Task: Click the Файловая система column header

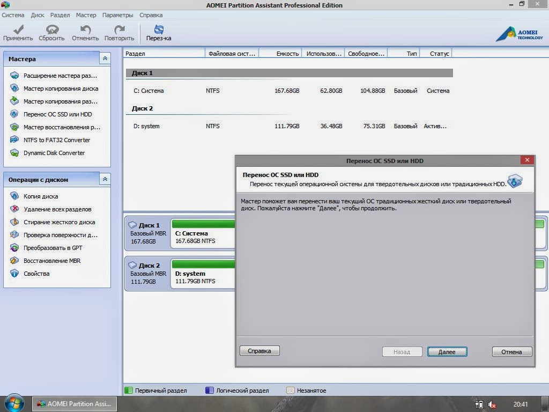Action: (232, 54)
